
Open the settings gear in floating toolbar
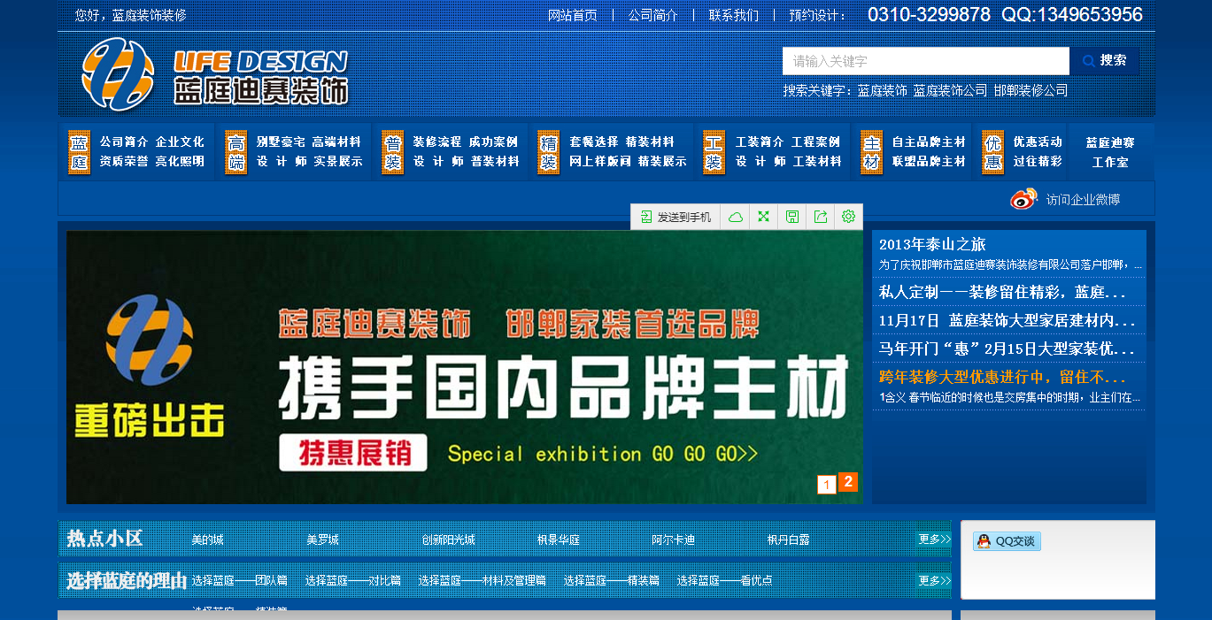click(x=848, y=217)
